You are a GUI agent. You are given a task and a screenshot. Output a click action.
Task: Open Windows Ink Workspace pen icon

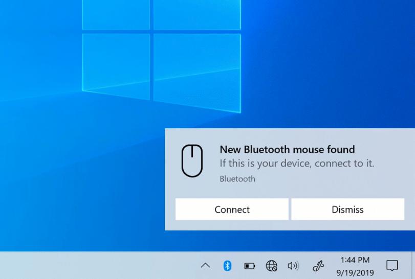(x=318, y=266)
